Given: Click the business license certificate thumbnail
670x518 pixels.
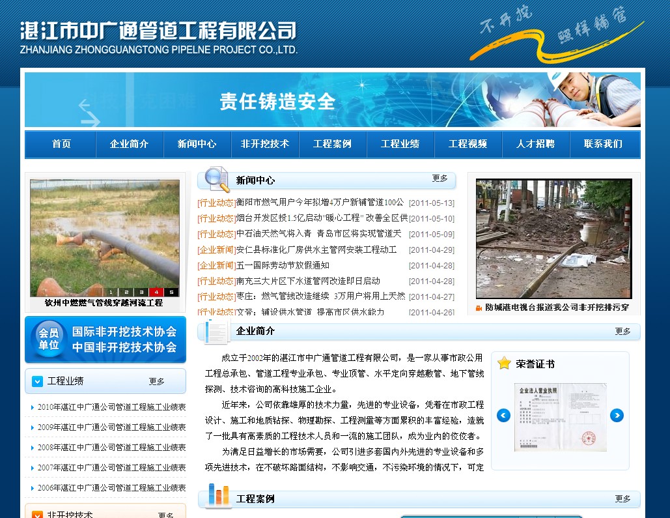Looking at the screenshot, I should [x=560, y=417].
